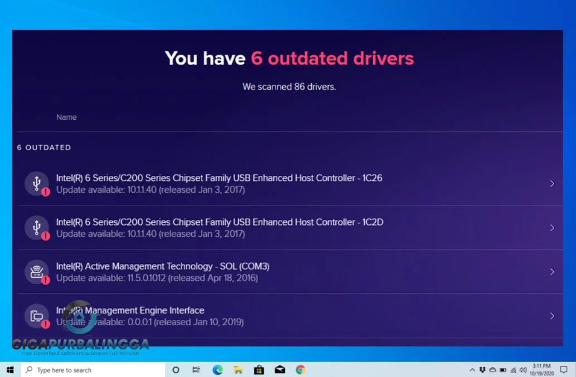
Task: Click the OneDrive cloud tray icon
Action: 492,370
